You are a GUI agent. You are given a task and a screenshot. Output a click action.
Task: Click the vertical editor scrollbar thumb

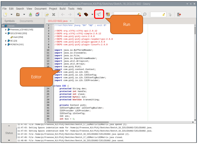pos(195,30)
